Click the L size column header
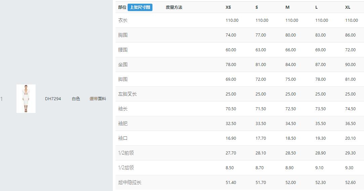Image resolution: width=364 pixels, height=191 pixels. coord(316,7)
